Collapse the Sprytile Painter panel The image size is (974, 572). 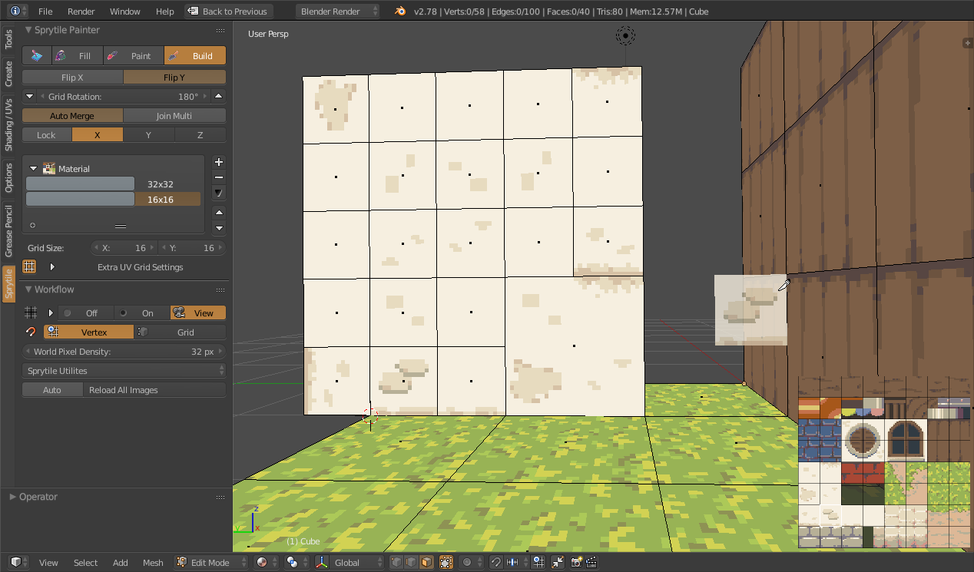tap(29, 30)
